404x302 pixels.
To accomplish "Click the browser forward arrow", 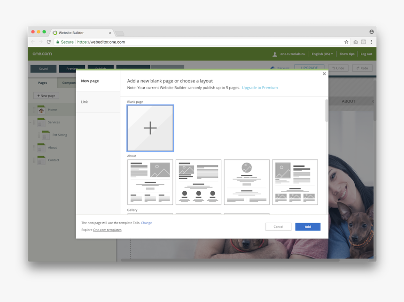I will pos(41,42).
